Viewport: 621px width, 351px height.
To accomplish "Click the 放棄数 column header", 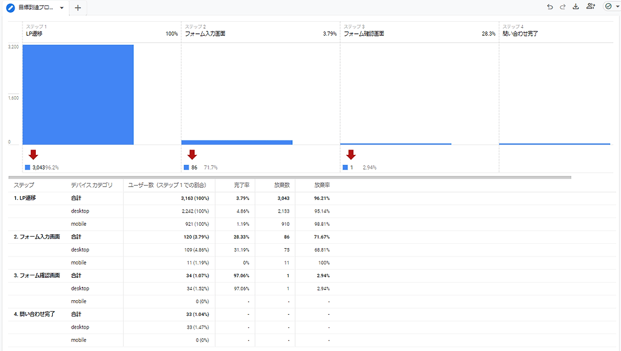I will tap(282, 185).
